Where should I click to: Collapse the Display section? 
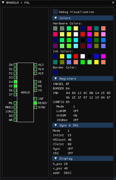pyautogui.click(x=83, y=158)
